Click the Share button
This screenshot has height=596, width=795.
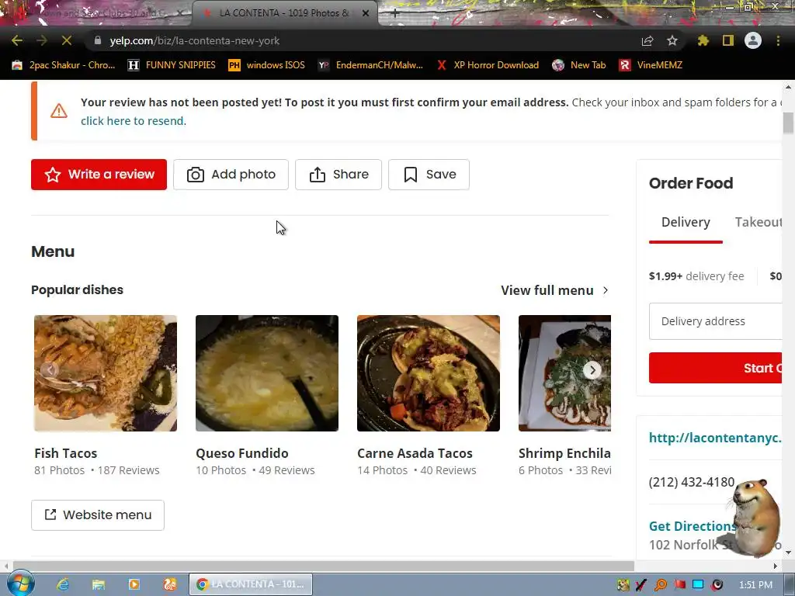[x=338, y=175]
